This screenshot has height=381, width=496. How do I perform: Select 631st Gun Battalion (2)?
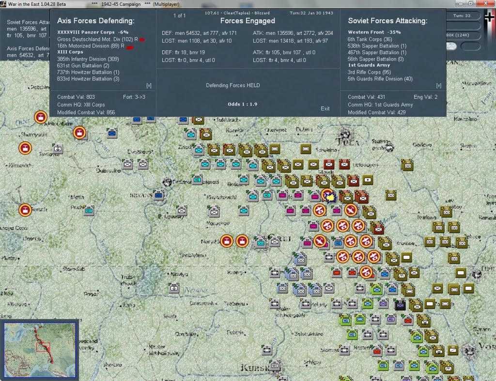[83, 65]
